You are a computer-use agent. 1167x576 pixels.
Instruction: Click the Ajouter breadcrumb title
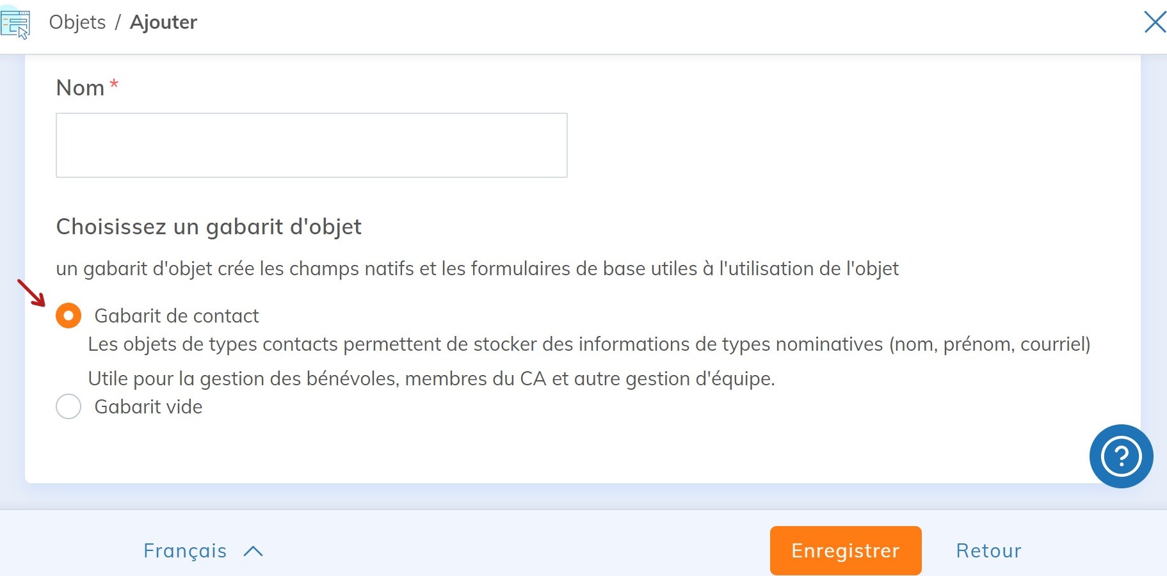pyautogui.click(x=163, y=22)
